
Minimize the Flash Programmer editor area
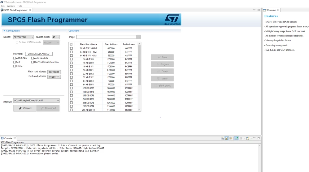pos(254,10)
